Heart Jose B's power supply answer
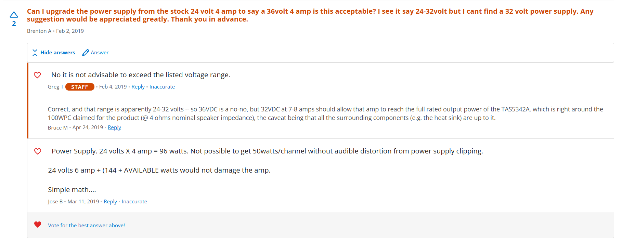 point(38,151)
